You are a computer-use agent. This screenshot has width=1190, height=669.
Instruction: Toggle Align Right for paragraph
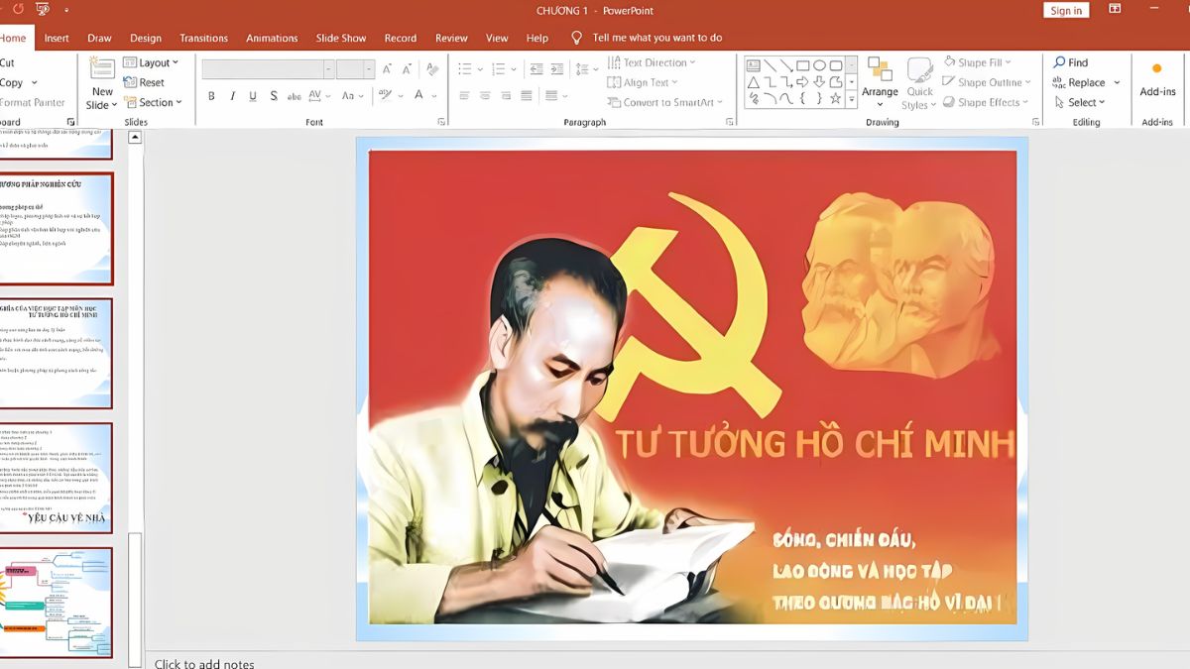[506, 96]
